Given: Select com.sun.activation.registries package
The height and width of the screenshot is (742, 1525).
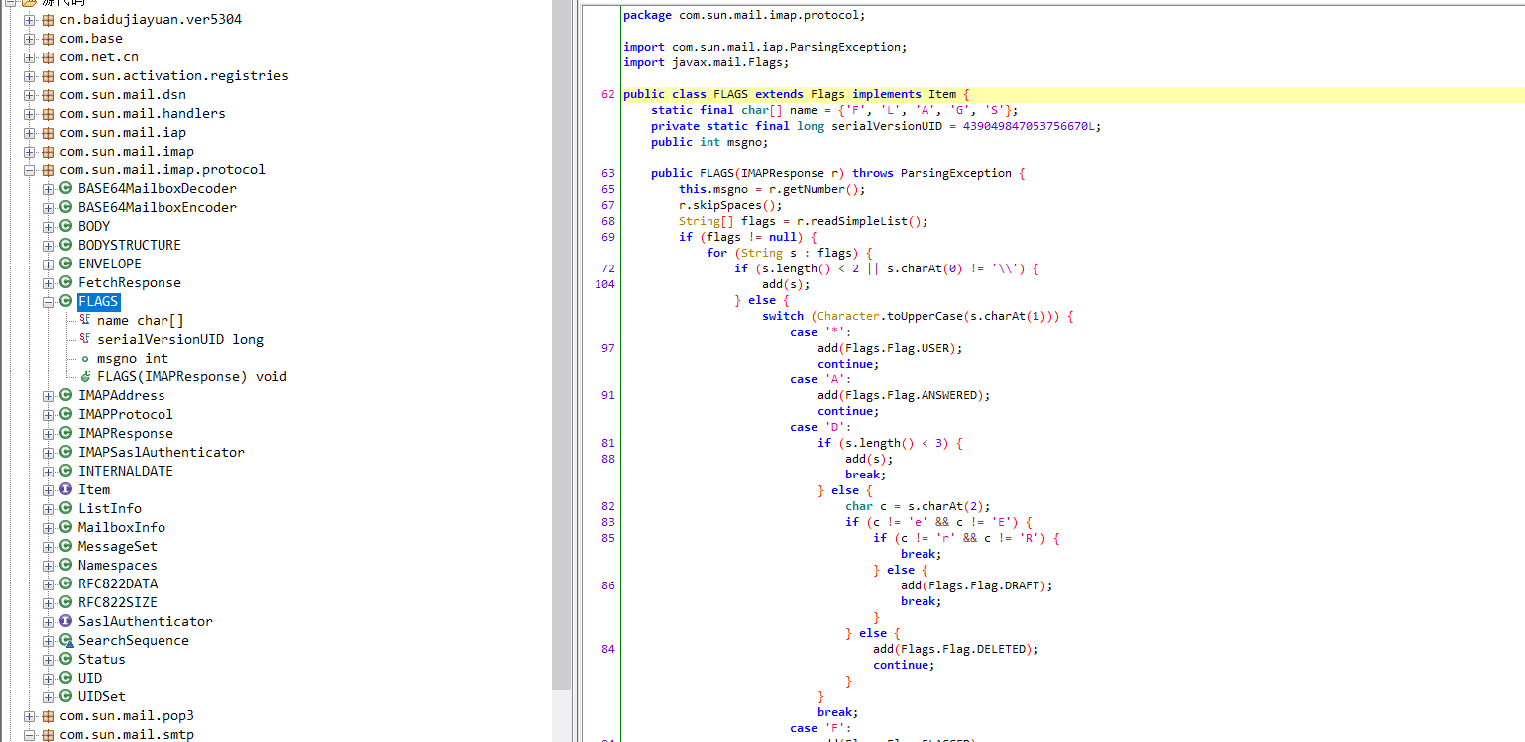Looking at the screenshot, I should point(173,75).
